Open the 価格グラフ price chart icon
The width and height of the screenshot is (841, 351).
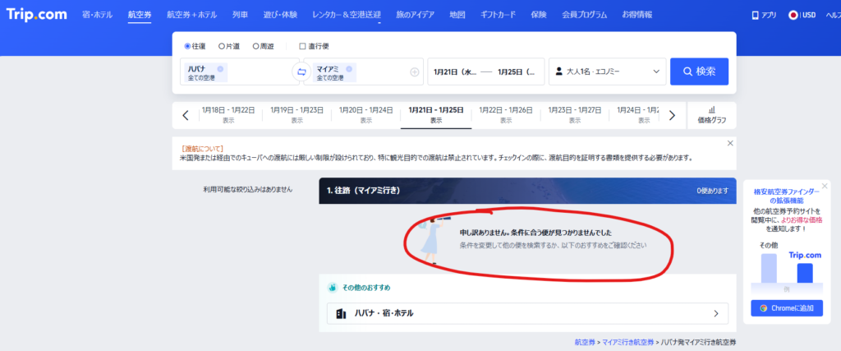point(711,114)
